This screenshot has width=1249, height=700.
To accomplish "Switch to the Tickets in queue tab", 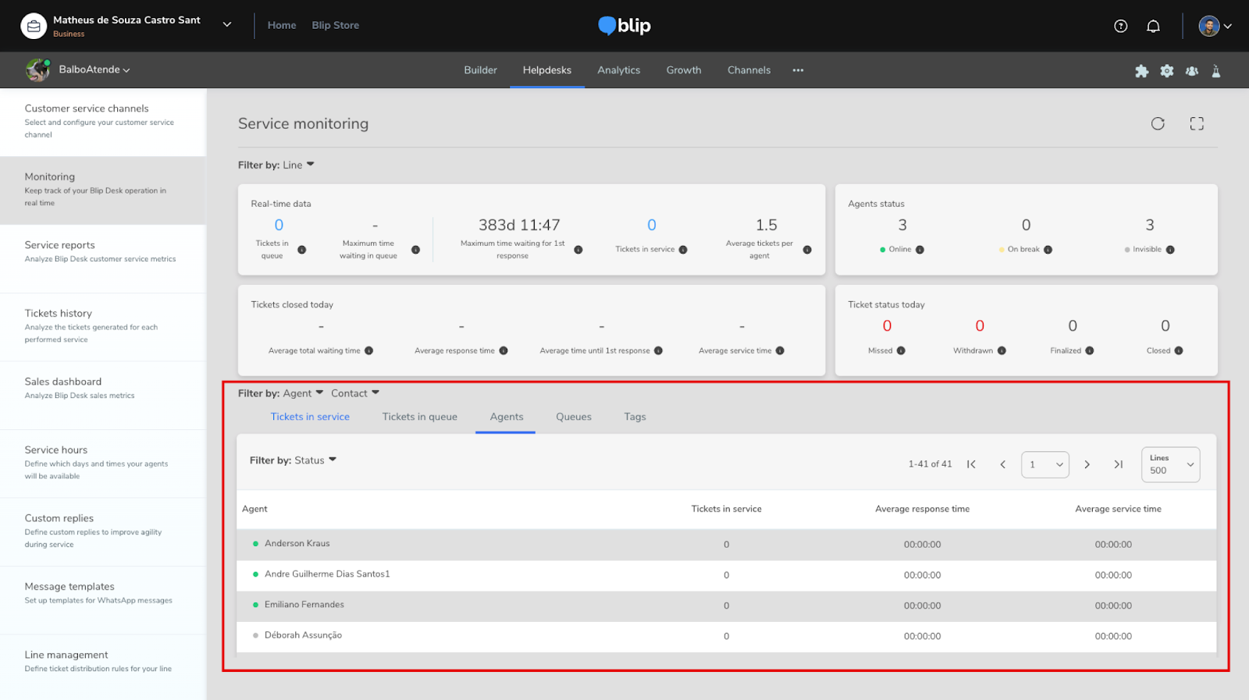I will click(419, 417).
